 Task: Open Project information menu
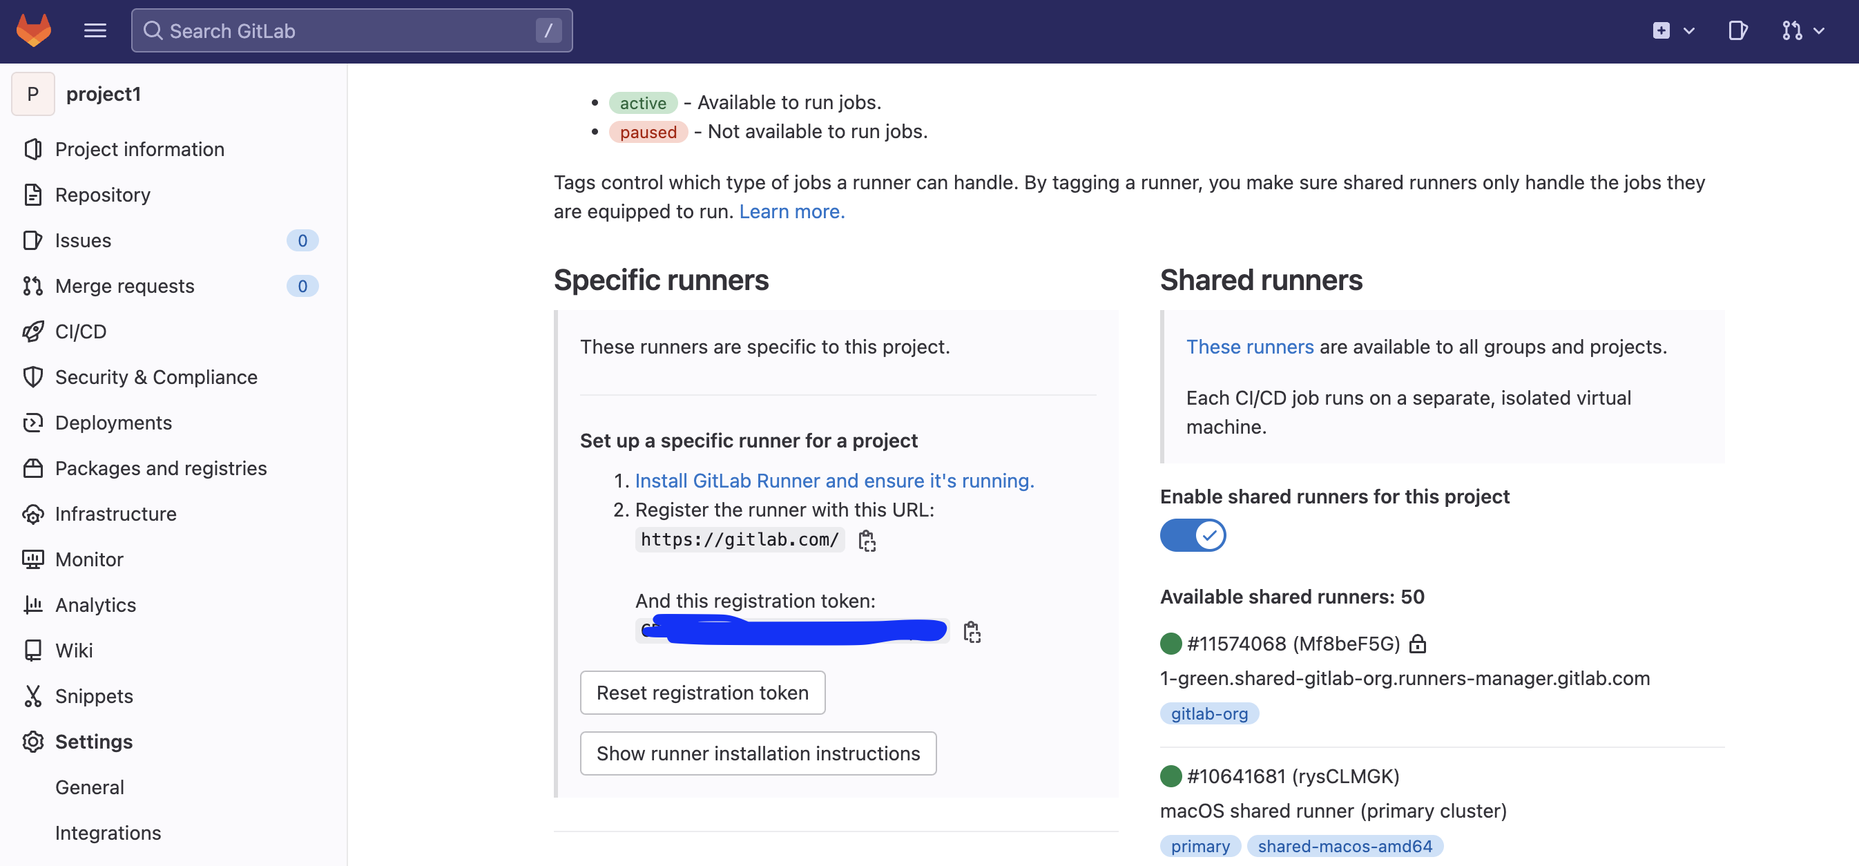(140, 149)
